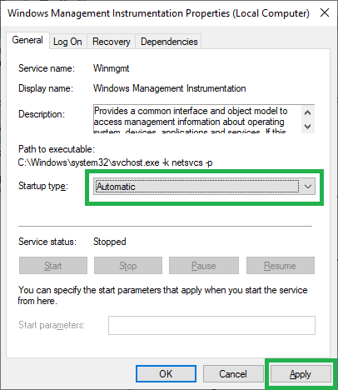Cancel the properties dialog
This screenshot has height=390, width=338.
(x=233, y=374)
